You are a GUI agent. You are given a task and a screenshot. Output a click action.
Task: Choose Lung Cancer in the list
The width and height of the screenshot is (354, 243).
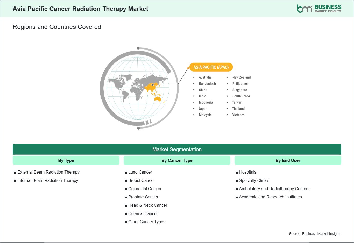point(140,172)
